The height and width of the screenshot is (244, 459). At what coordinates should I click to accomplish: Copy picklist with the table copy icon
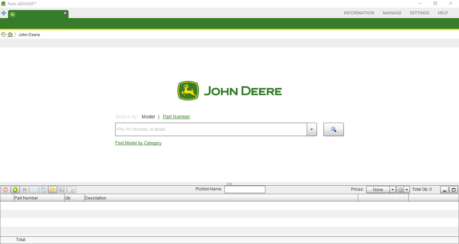(43, 190)
